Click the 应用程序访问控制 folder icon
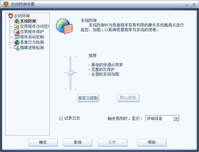The width and height of the screenshot is (199, 152). [17, 26]
